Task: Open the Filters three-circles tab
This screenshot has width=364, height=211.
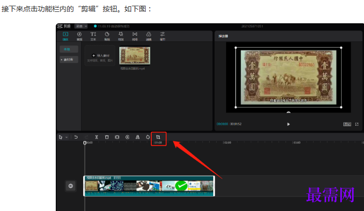Action: pos(149,36)
